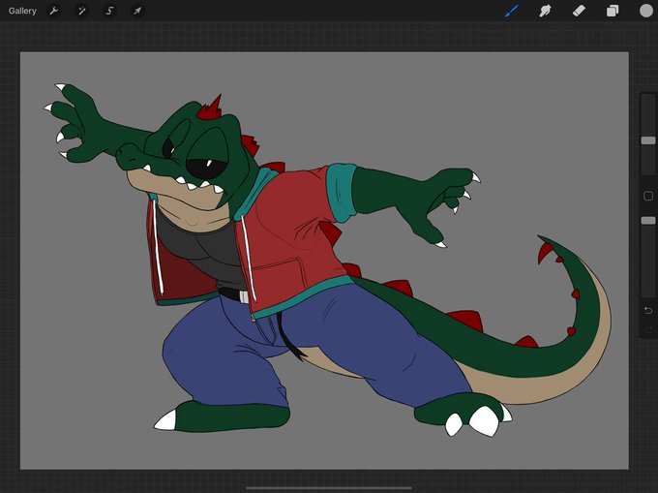Activate the Selection tool
Image resolution: width=658 pixels, height=493 pixels.
109,11
